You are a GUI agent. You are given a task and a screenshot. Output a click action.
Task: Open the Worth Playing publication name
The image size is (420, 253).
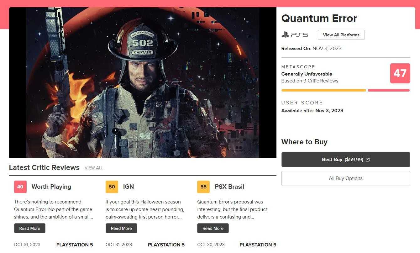click(51, 187)
